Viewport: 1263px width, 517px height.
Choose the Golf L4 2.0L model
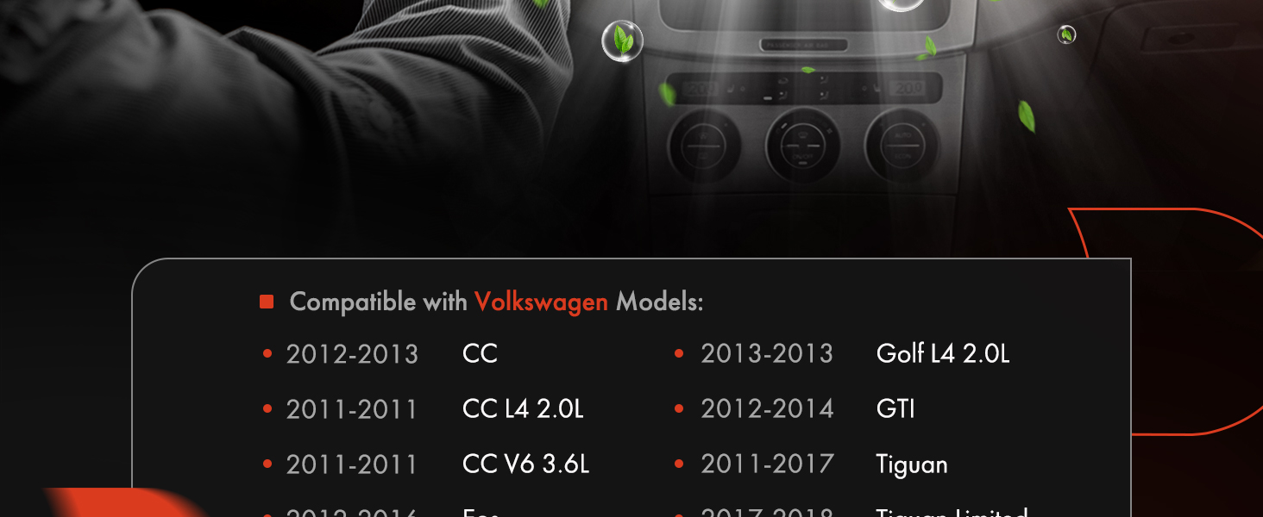coord(943,354)
